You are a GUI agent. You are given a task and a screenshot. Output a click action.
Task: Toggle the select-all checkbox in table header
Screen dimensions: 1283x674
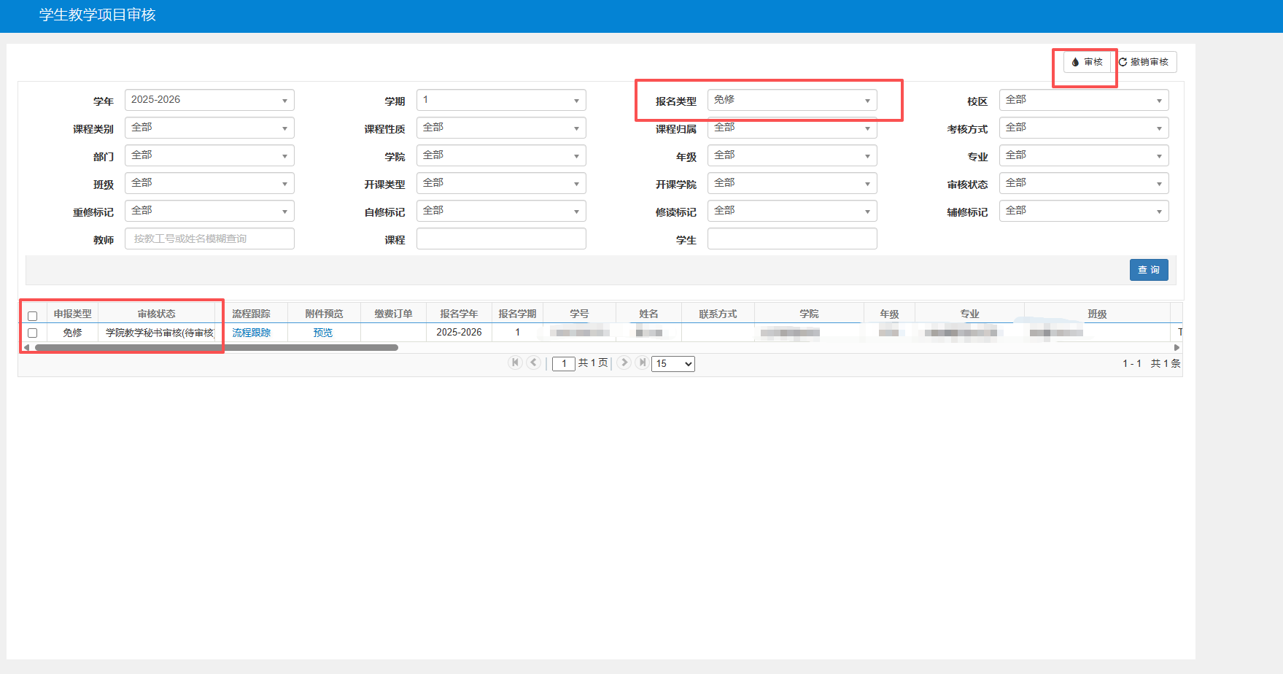33,316
